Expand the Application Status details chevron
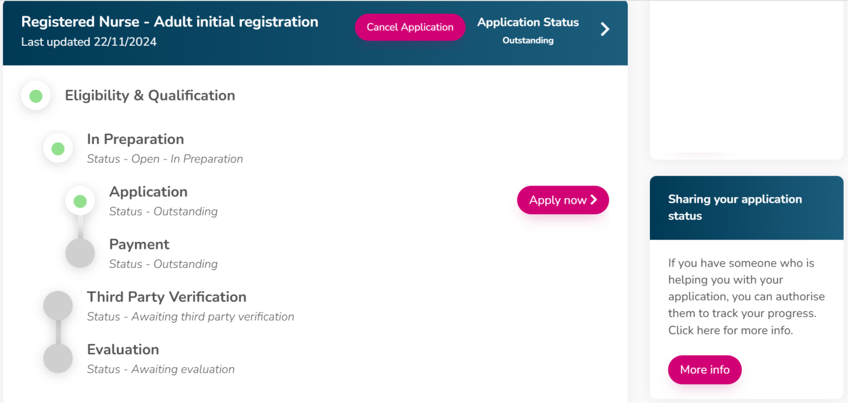848x403 pixels. tap(605, 29)
